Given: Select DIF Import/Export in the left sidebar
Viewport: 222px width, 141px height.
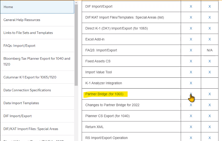Looking at the screenshot, I should [x=37, y=116].
